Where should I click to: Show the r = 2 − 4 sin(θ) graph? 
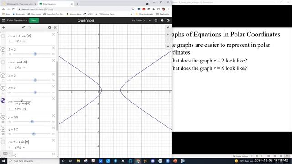[x=3, y=142]
